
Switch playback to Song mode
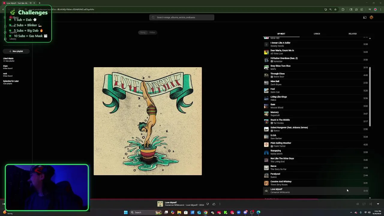tap(143, 32)
